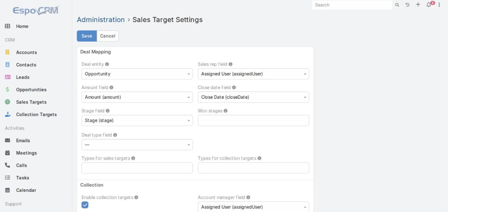Click info icon next to Won stages
Screen dimensions: 477x212
pyautogui.click(x=225, y=111)
